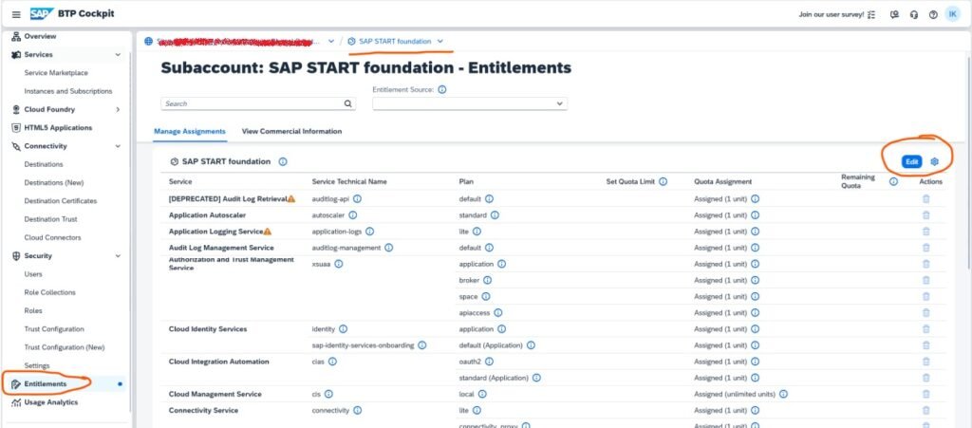Viewport: 972px width, 428px height.
Task: Show info for auditlog-api technical name
Action: click(358, 199)
